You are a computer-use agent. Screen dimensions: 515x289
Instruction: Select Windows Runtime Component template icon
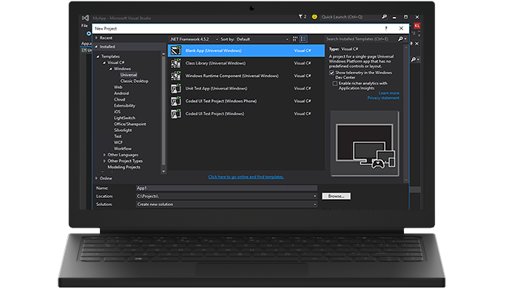pos(175,76)
